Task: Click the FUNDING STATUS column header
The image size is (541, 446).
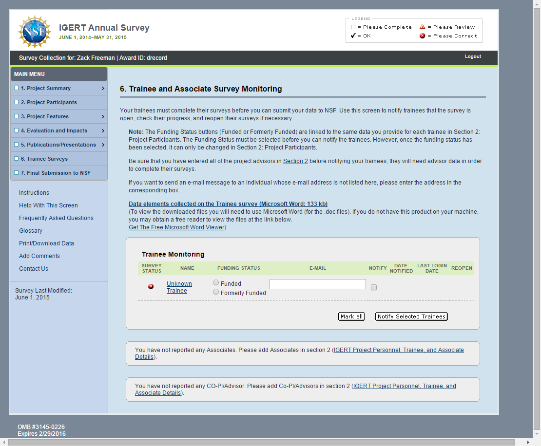Action: click(239, 268)
